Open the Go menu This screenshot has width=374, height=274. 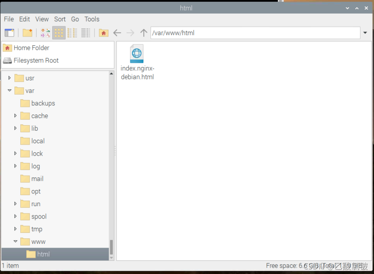click(x=75, y=19)
